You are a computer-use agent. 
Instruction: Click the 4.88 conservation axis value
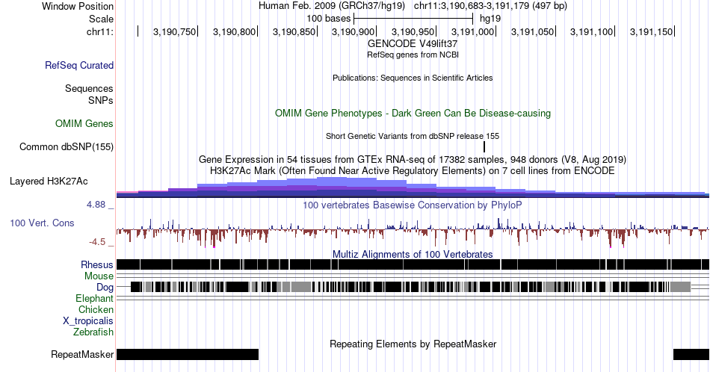(x=96, y=205)
